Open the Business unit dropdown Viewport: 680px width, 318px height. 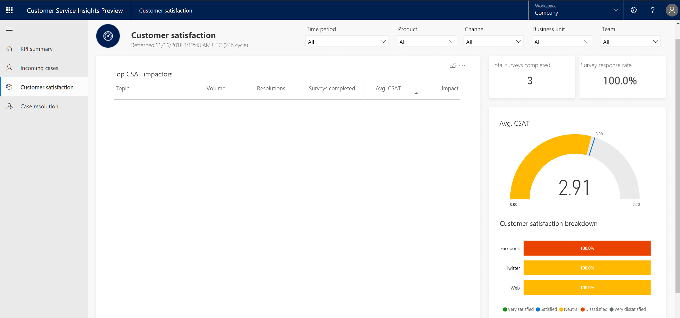[x=562, y=42]
